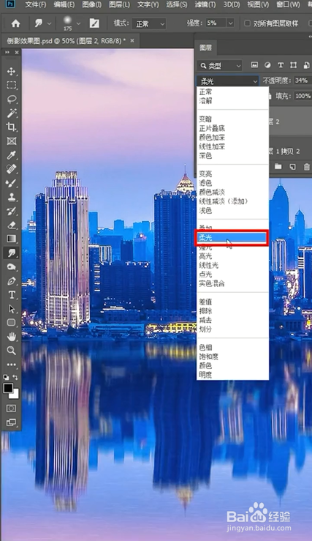Filter layers by pixel layers icon
This screenshot has width=312, height=541.
pyautogui.click(x=254, y=65)
